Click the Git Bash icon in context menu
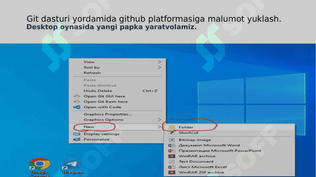Image resolution: width=316 pixels, height=177 pixels. (x=77, y=102)
